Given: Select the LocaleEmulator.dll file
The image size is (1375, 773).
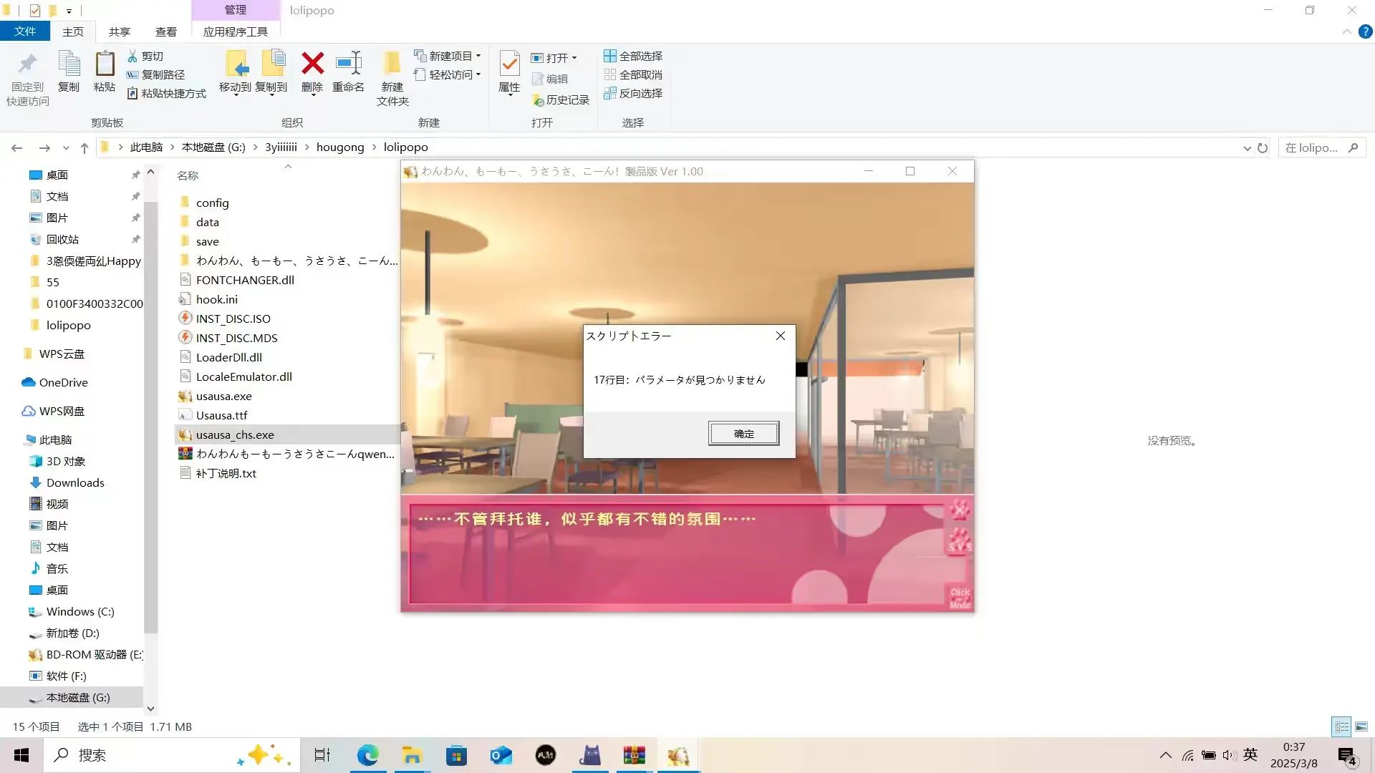Looking at the screenshot, I should click(243, 377).
